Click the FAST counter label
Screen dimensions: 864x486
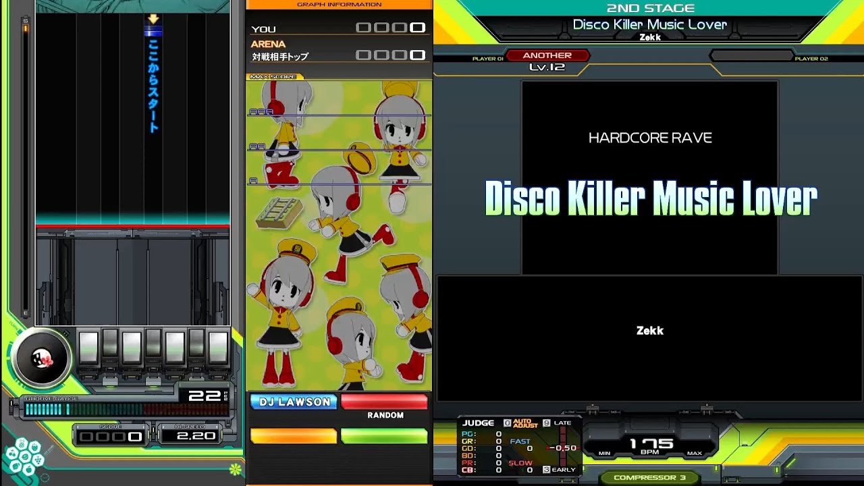[x=520, y=441]
